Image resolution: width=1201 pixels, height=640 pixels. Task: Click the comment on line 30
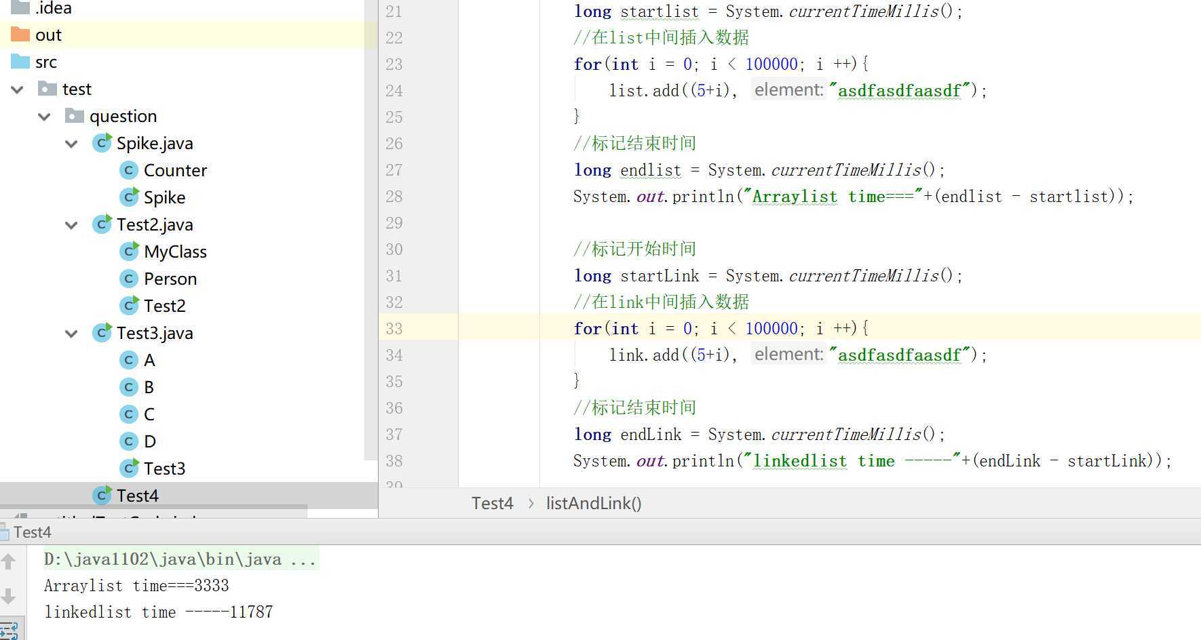point(635,249)
